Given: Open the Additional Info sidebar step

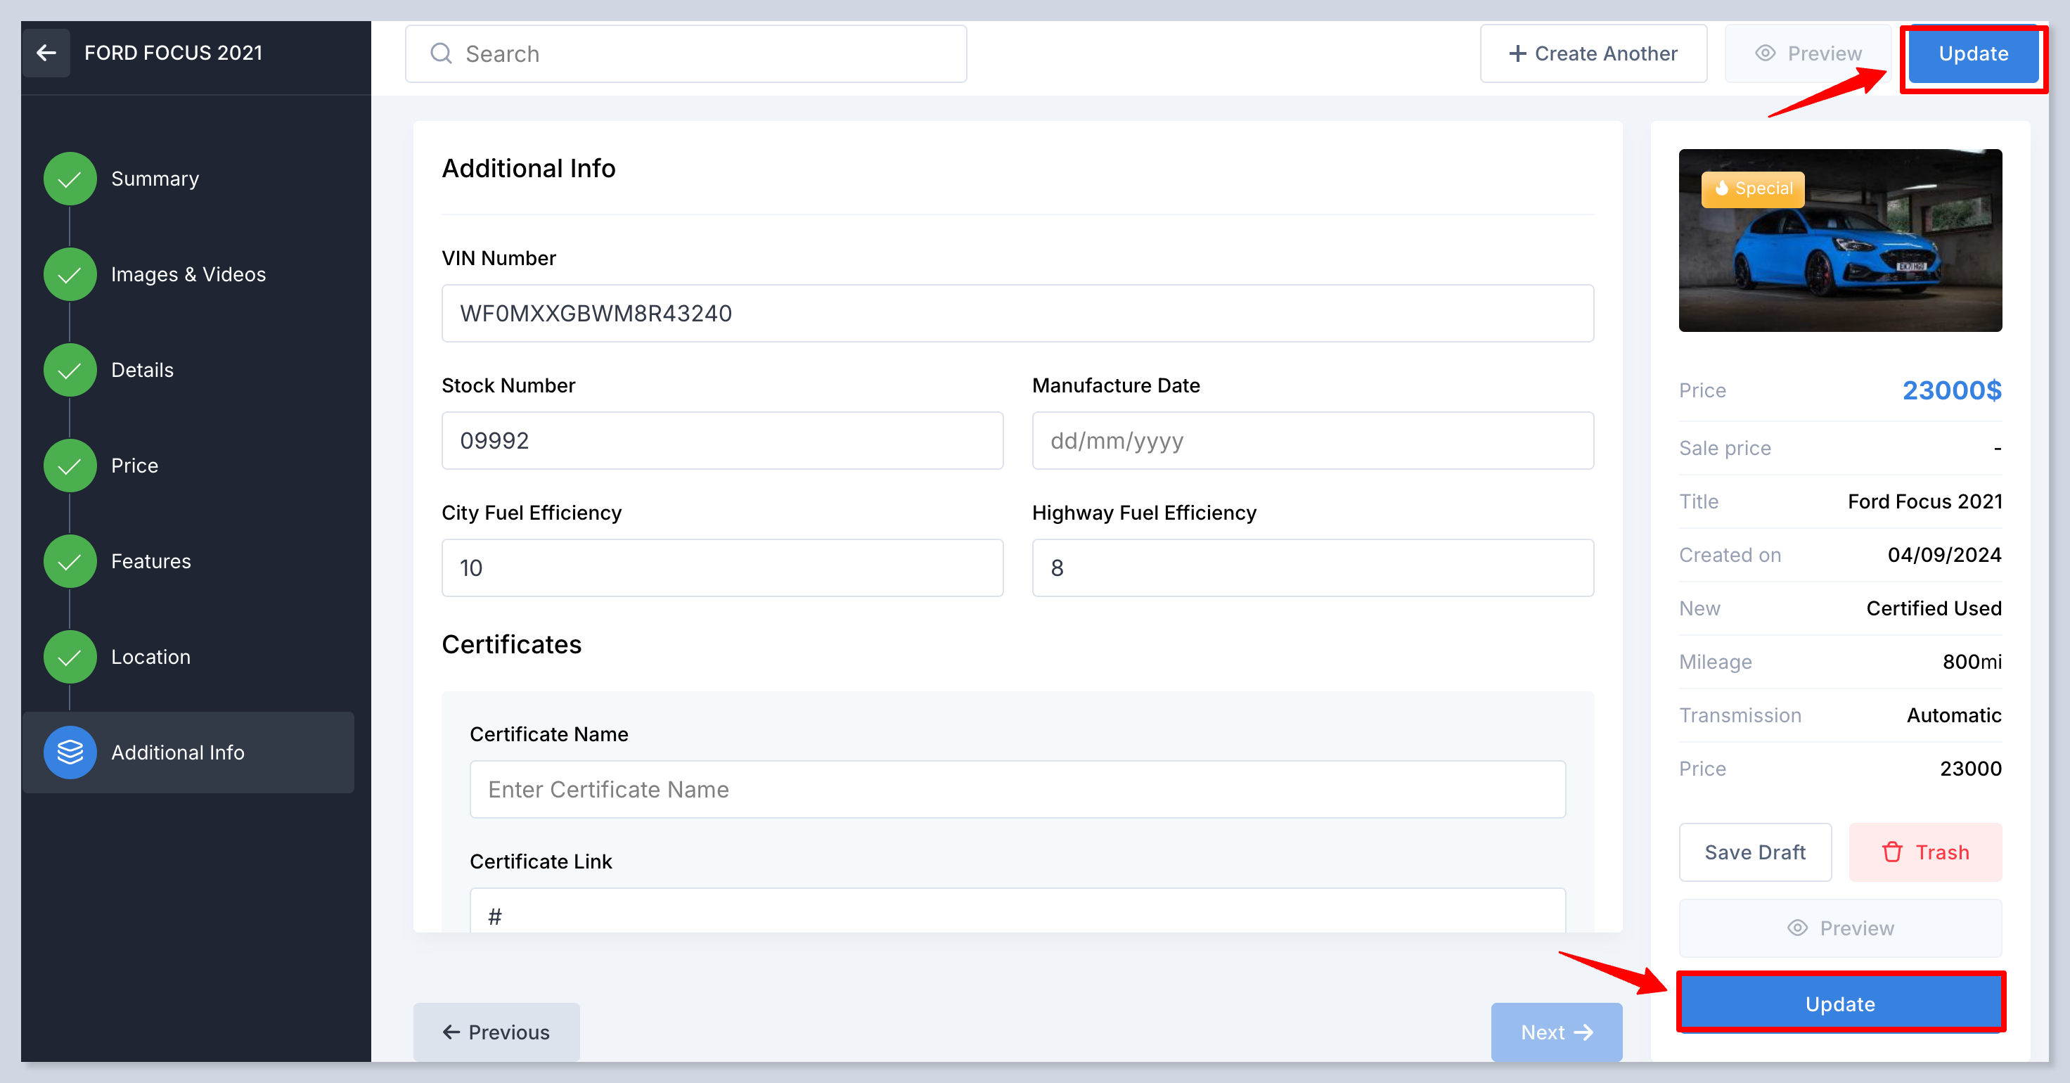Looking at the screenshot, I should [x=178, y=752].
